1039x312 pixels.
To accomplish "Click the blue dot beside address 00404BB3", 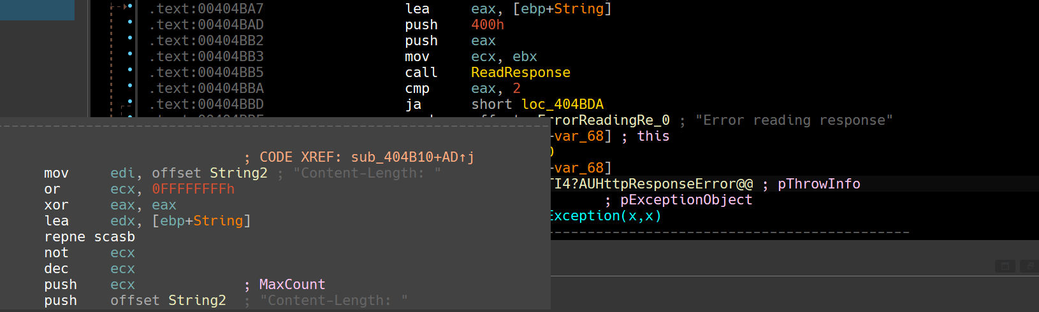I will (x=130, y=54).
